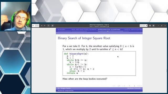
Task: Go to the next page arrow
Action: 45,26
